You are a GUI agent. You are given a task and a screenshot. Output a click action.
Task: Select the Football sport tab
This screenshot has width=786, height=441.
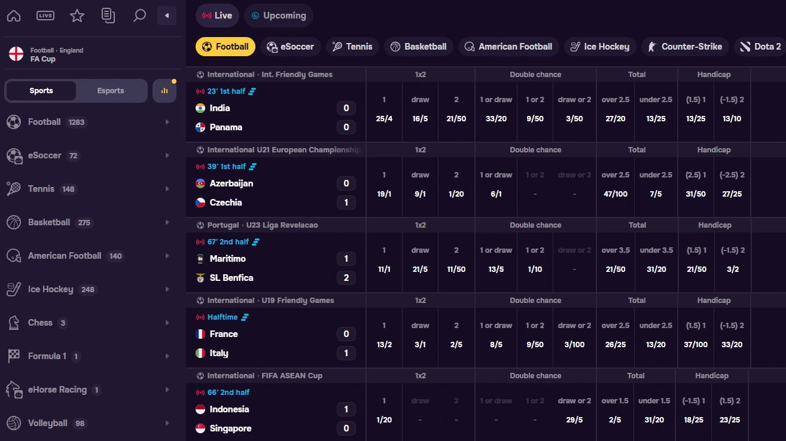(x=226, y=47)
